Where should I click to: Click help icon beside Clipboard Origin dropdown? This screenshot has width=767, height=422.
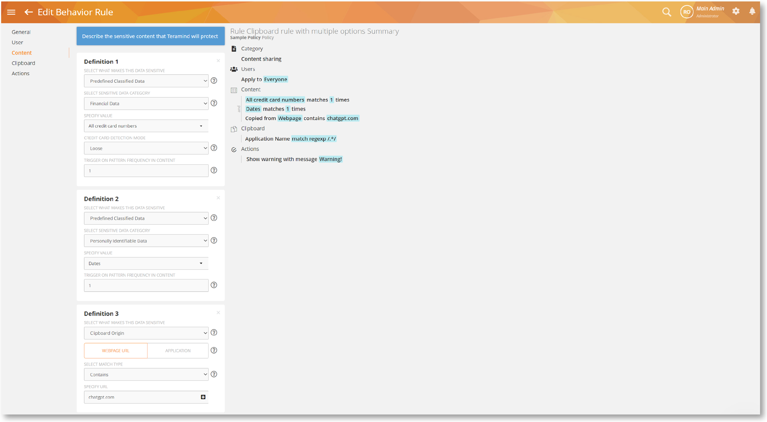pyautogui.click(x=214, y=333)
